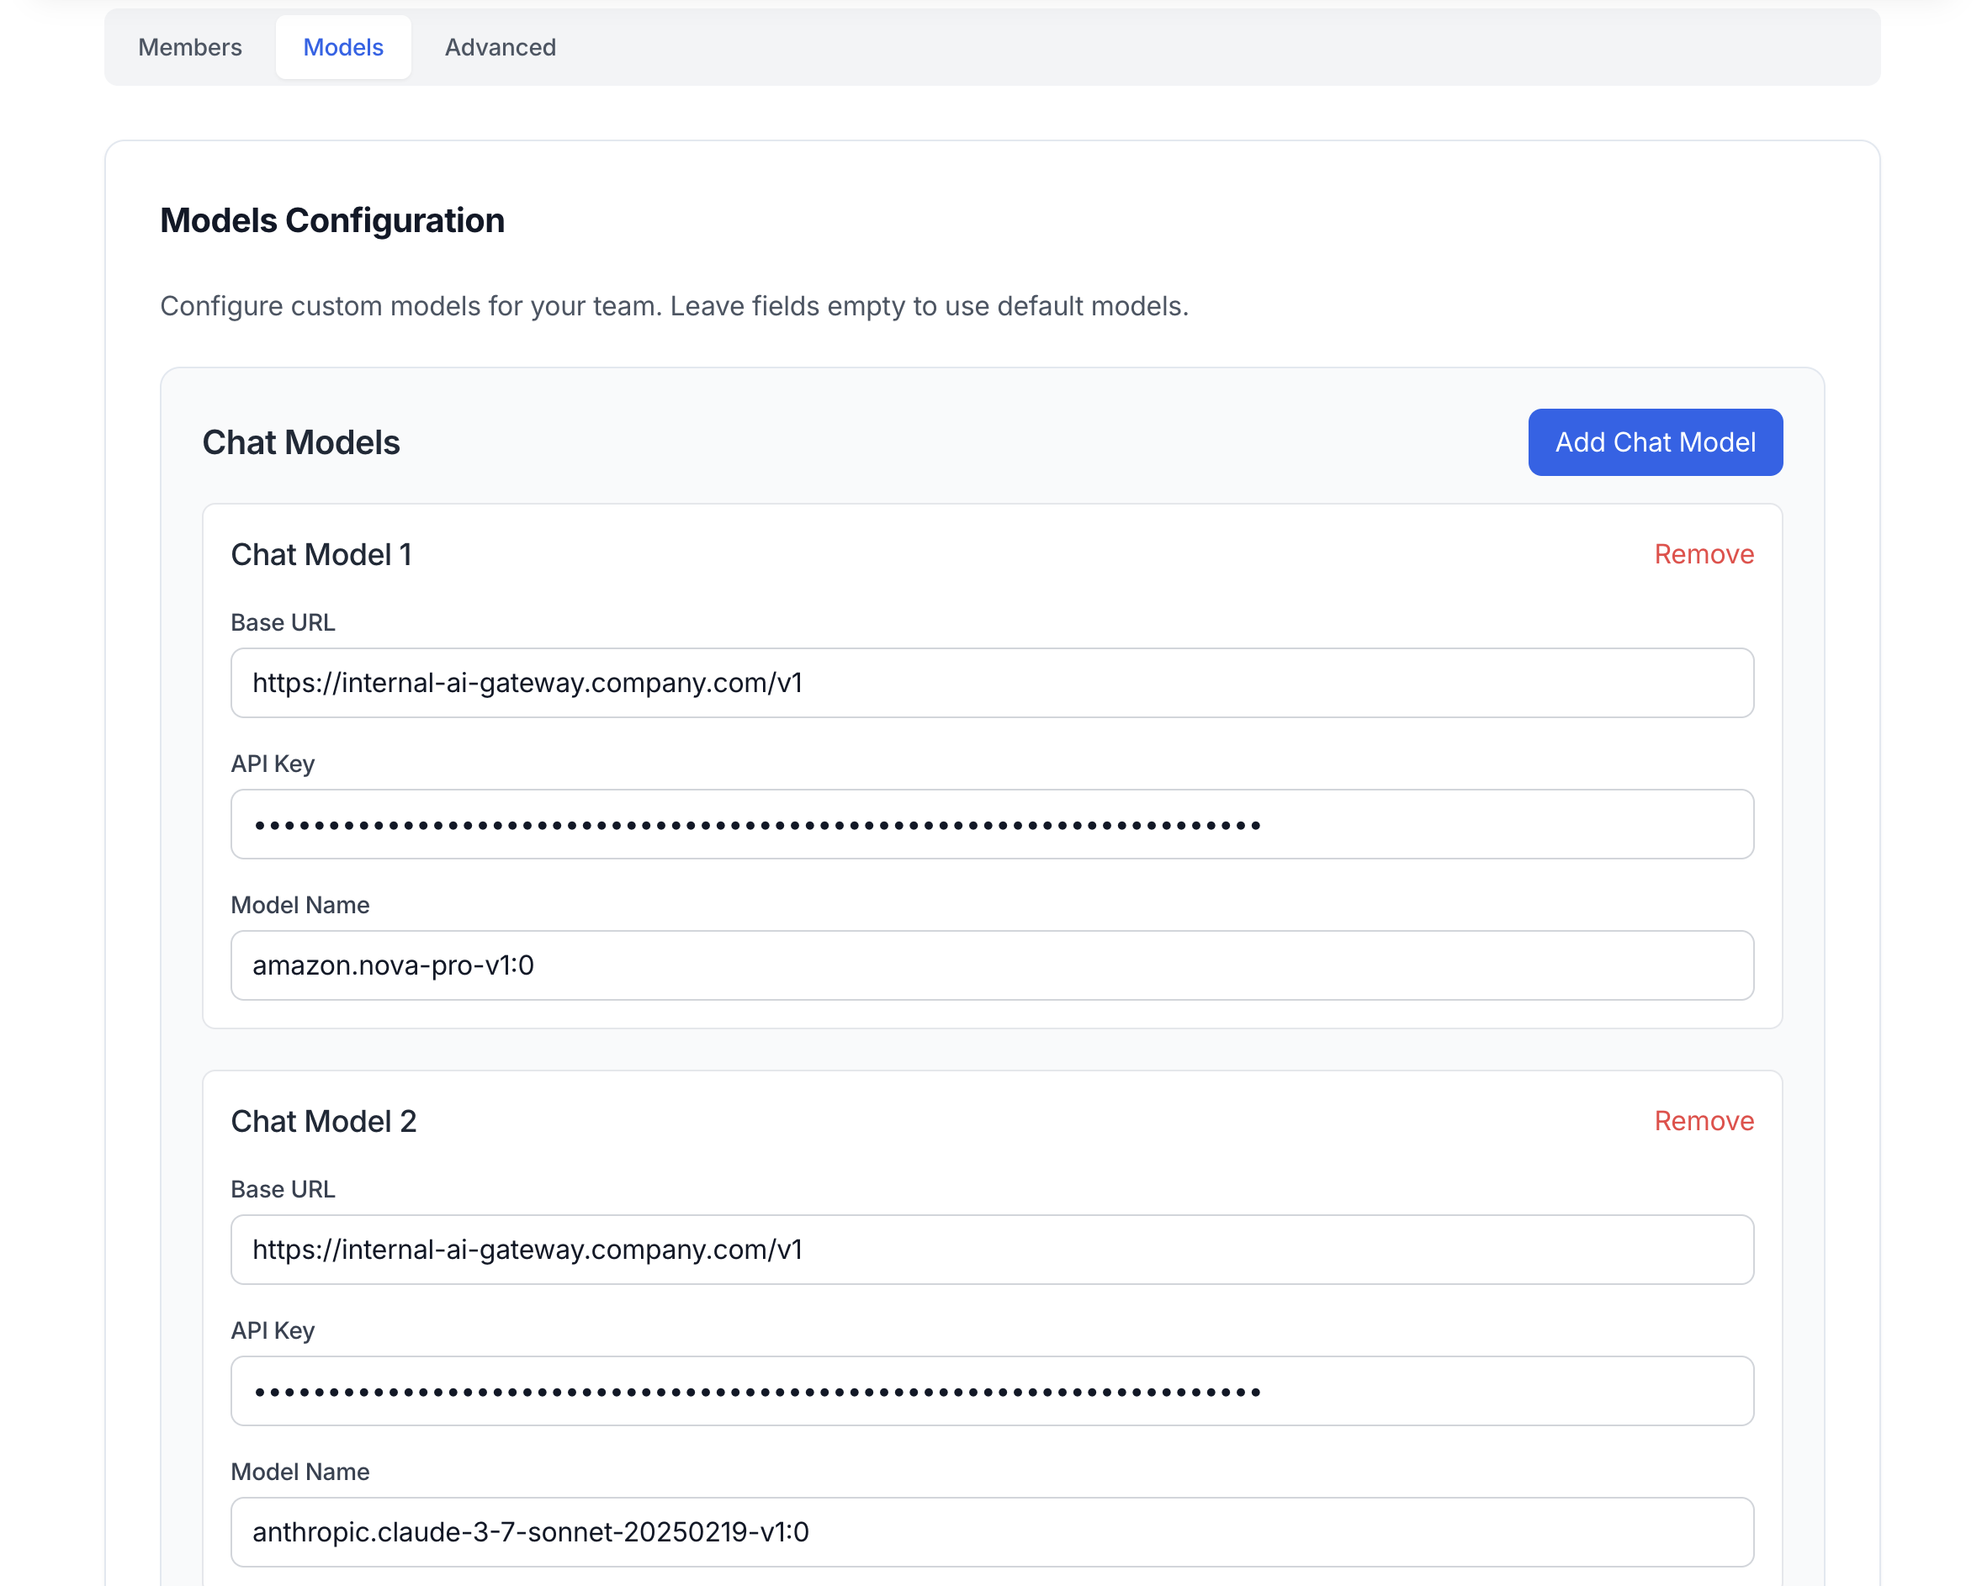This screenshot has height=1586, width=1982.
Task: Click the Add Chat Model button
Action: click(x=1655, y=442)
